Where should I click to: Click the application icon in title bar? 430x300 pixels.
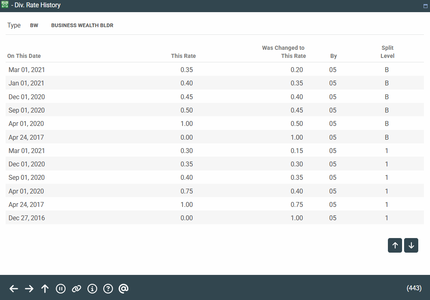click(5, 6)
